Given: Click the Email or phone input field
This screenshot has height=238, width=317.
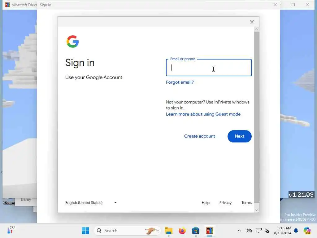Looking at the screenshot, I should tap(209, 68).
